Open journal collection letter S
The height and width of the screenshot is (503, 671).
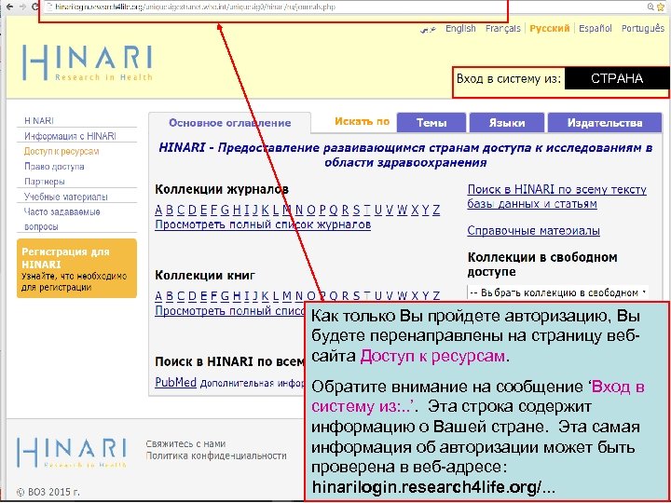pos(356,210)
